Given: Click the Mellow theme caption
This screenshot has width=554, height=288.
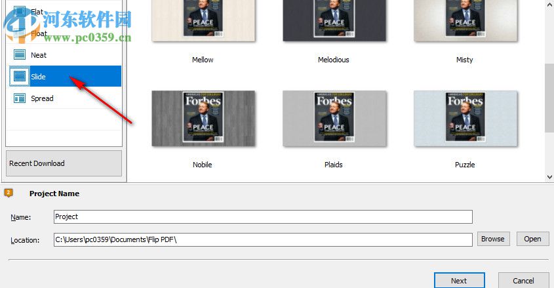Looking at the screenshot, I should click(203, 60).
